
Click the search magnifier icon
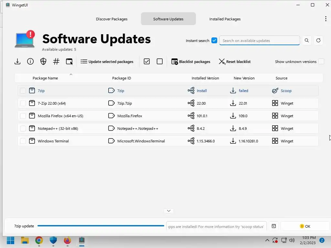coord(307,40)
